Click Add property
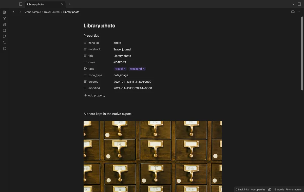Screen dimensions: 304x192 point(95,95)
